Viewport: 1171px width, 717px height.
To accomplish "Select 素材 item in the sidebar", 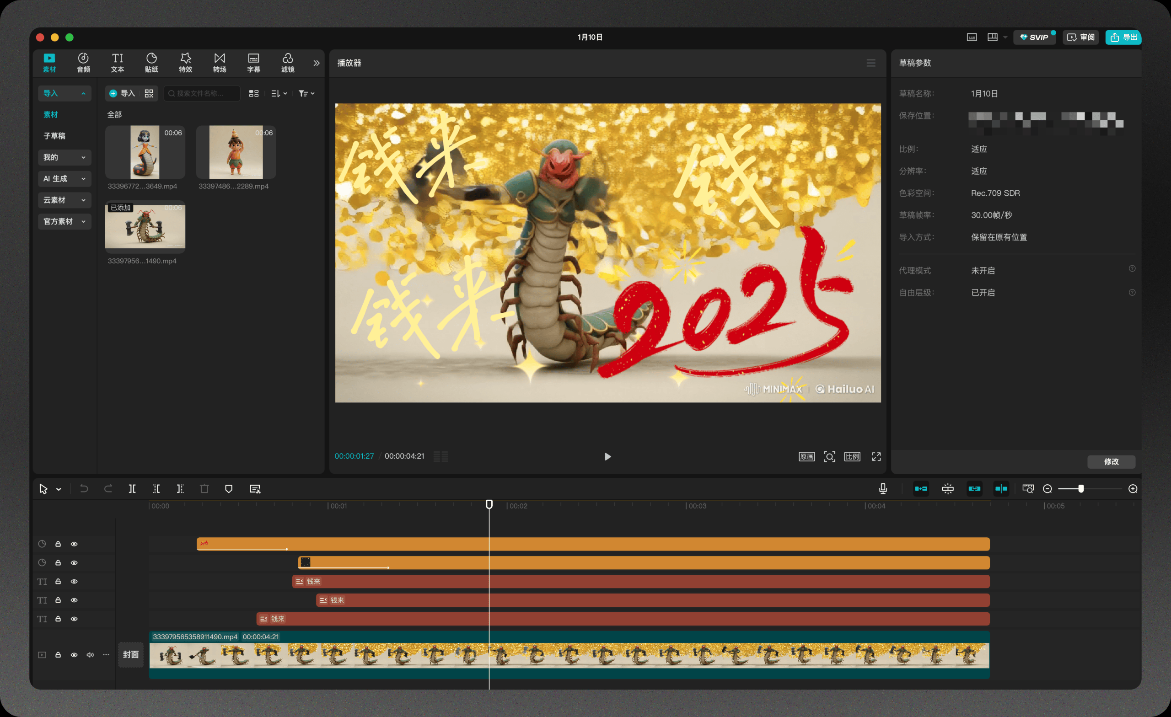I will pos(51,114).
